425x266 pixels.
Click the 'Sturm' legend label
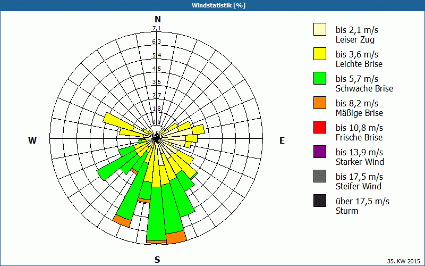coord(347,211)
